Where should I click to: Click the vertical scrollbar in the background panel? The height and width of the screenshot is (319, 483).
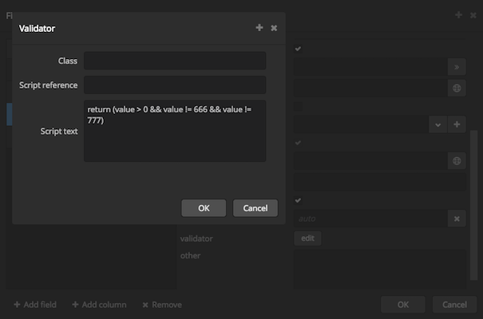point(473,205)
